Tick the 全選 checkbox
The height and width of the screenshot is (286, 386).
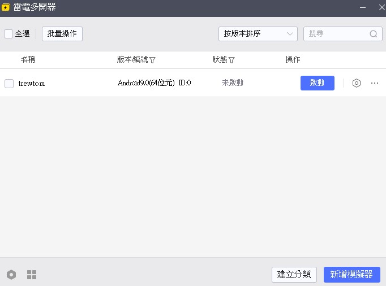[8, 34]
